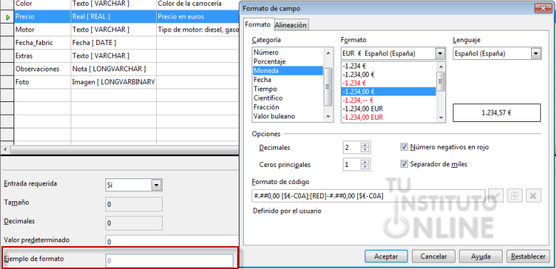Click the row header beside Motor
This screenshot has height=269, width=556.
[x=6, y=29]
